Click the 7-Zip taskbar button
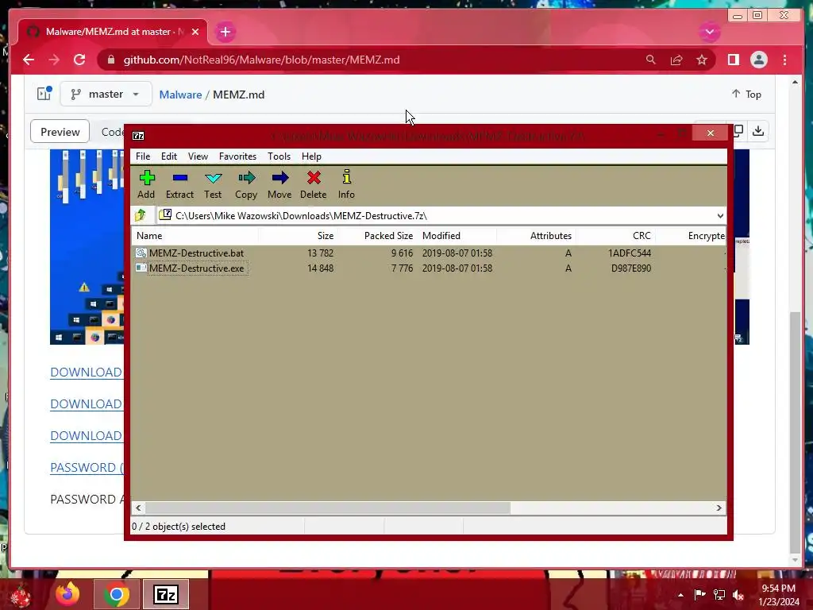Viewport: 813px width, 610px height. pos(166,594)
